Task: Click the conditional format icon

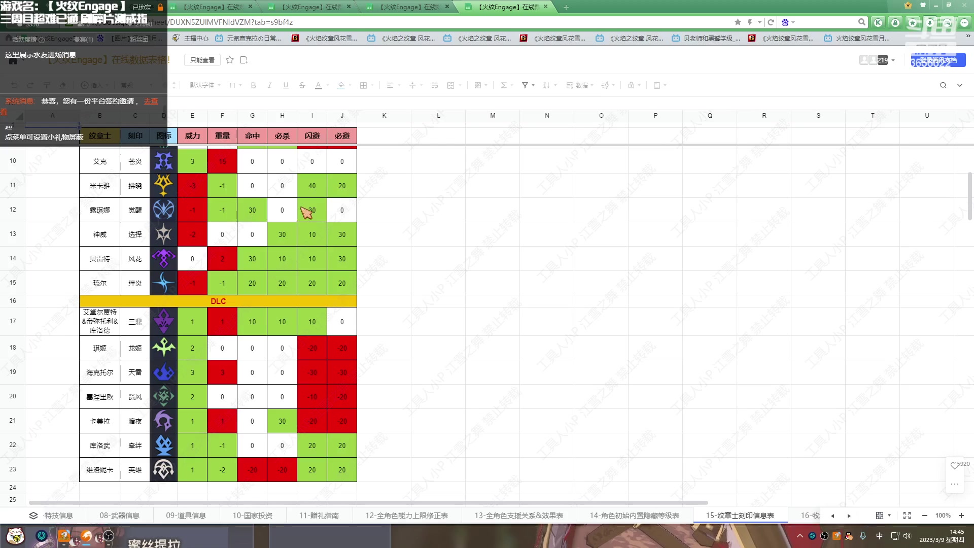Action: tap(477, 85)
